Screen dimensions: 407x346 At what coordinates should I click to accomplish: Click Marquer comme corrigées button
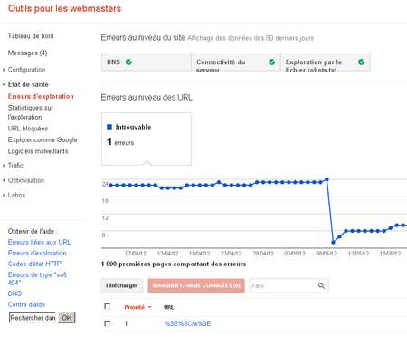tap(196, 285)
